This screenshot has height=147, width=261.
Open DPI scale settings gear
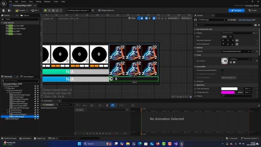coord(190,97)
